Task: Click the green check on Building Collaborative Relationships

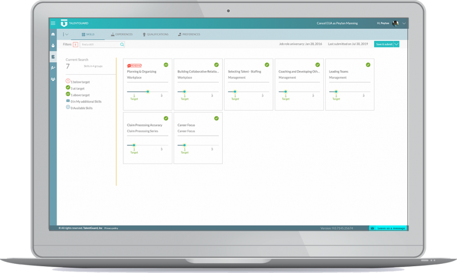Action: click(217, 65)
